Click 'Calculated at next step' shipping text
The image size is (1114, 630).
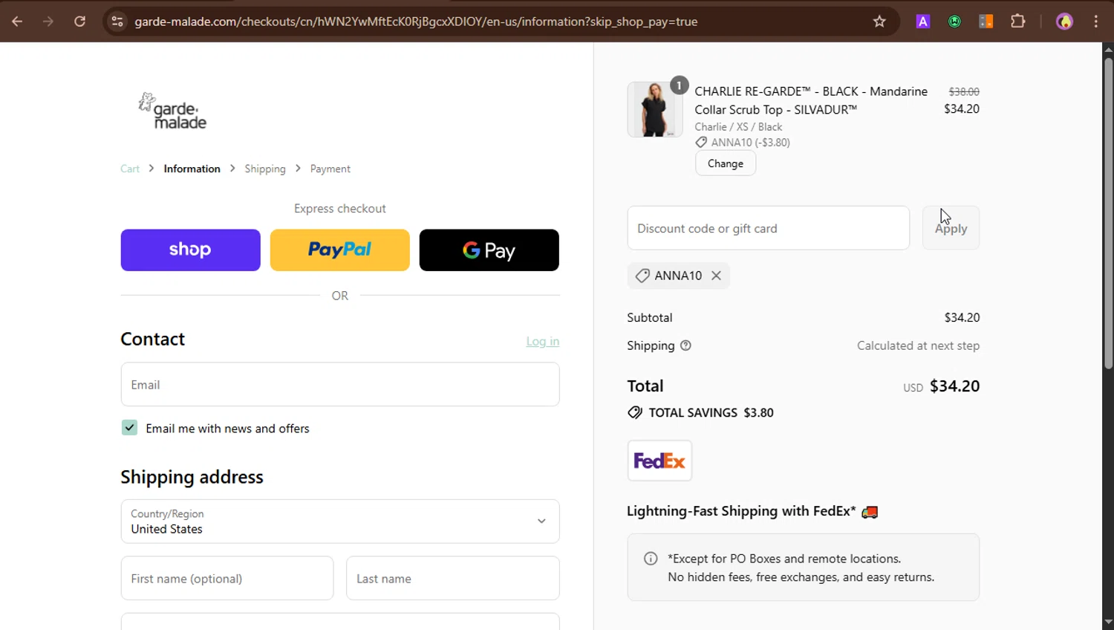click(x=918, y=345)
